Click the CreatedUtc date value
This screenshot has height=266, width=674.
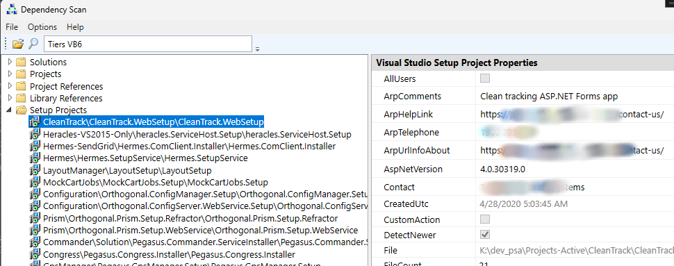tap(524, 203)
